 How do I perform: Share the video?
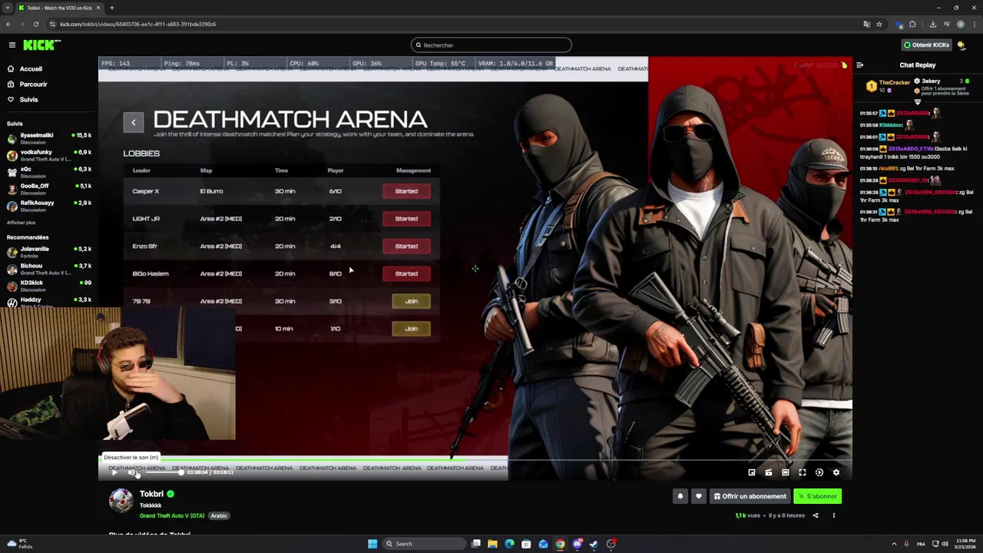pos(816,516)
